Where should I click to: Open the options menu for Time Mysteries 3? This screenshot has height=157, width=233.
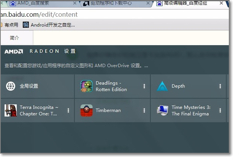[220, 110]
